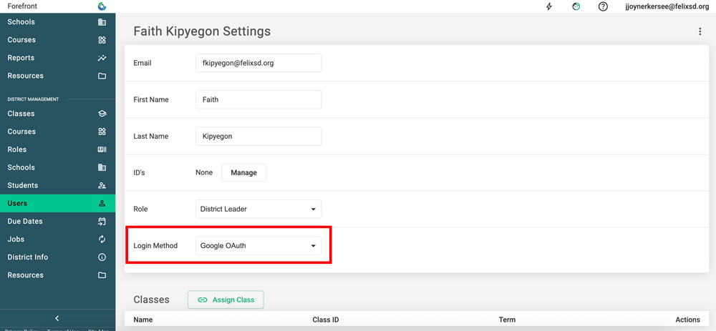Click the Name column header in Classes table
Image resolution: width=716 pixels, height=331 pixels.
tap(143, 320)
